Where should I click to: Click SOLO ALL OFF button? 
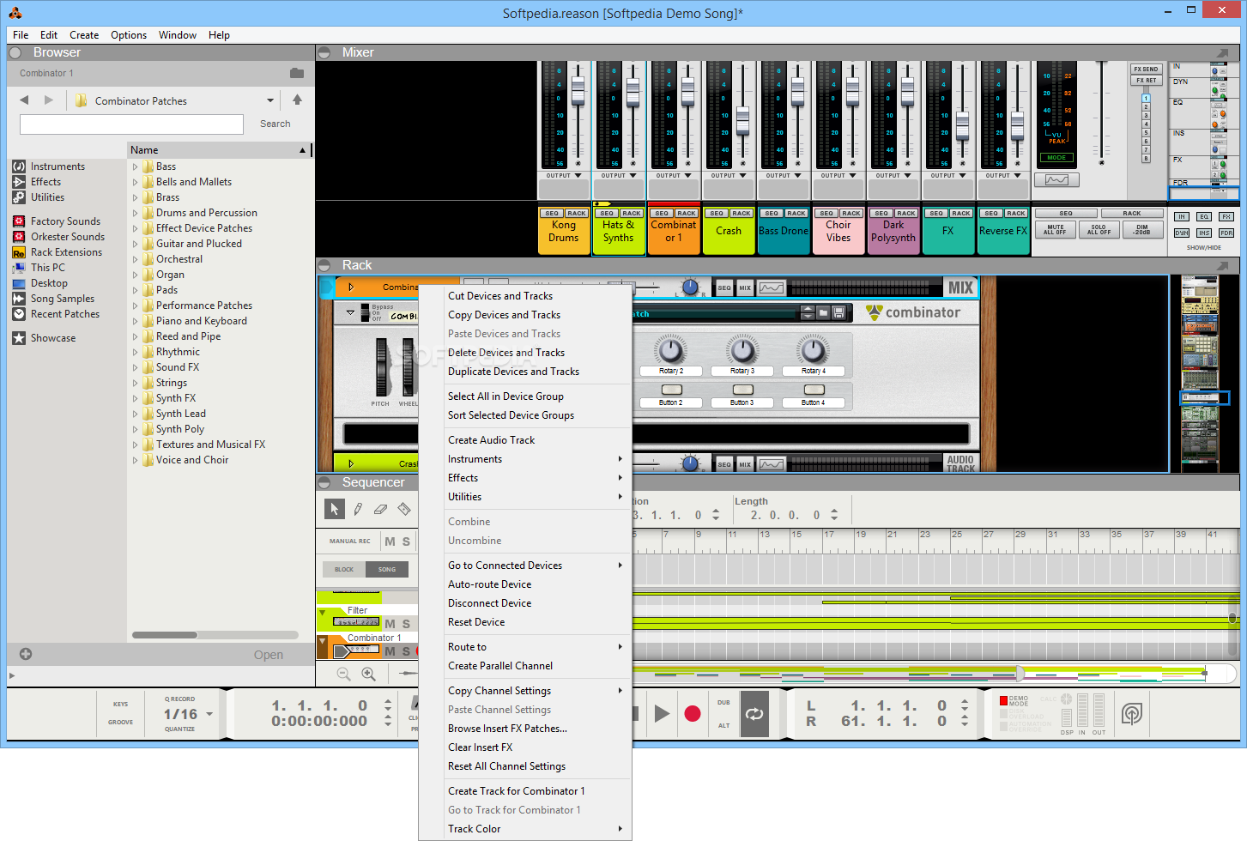click(x=1099, y=230)
